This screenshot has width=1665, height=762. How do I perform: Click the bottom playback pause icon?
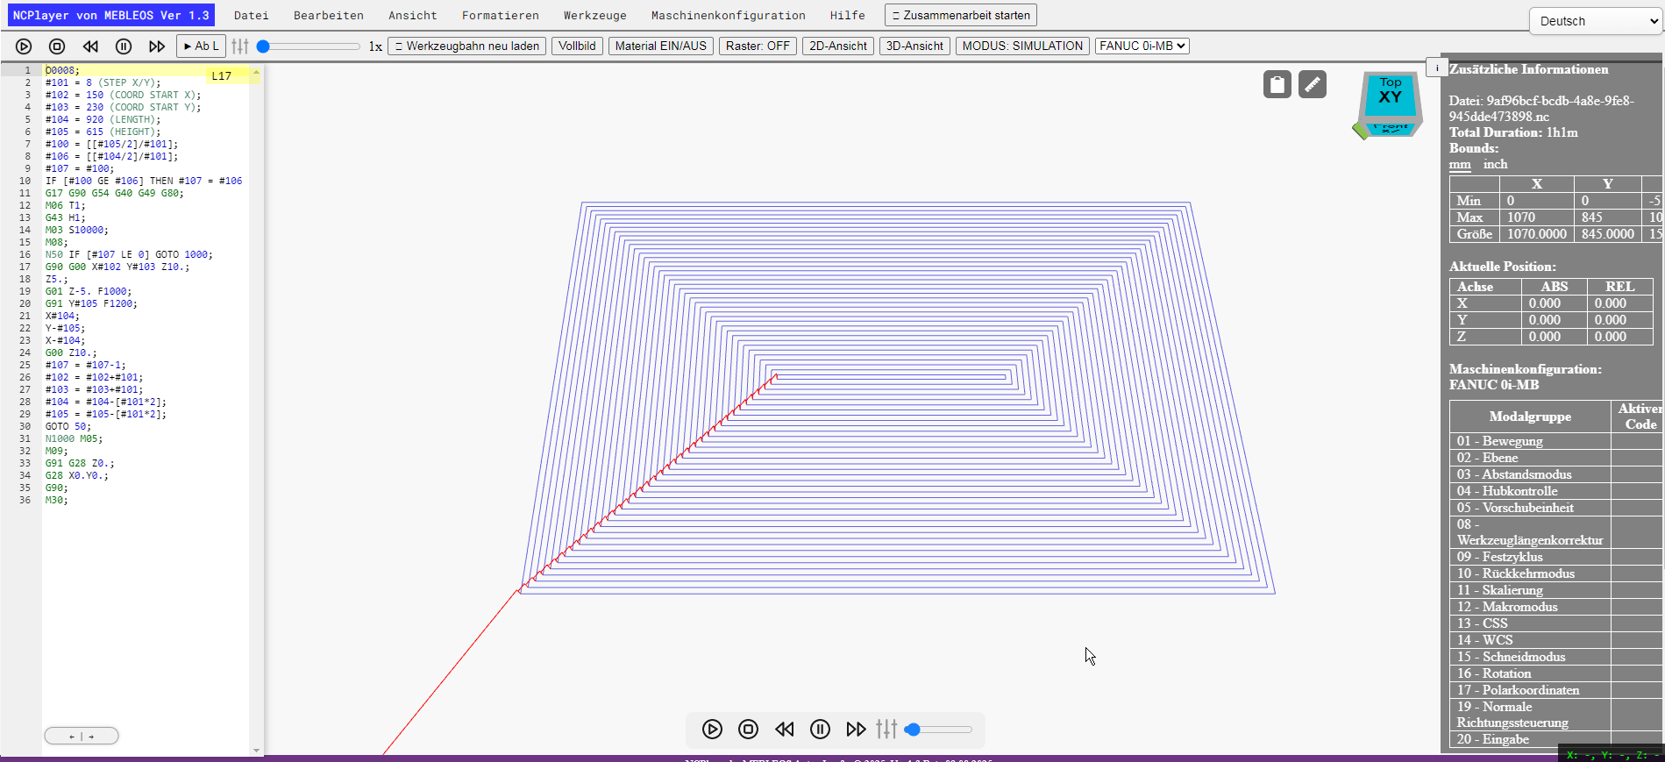820,729
